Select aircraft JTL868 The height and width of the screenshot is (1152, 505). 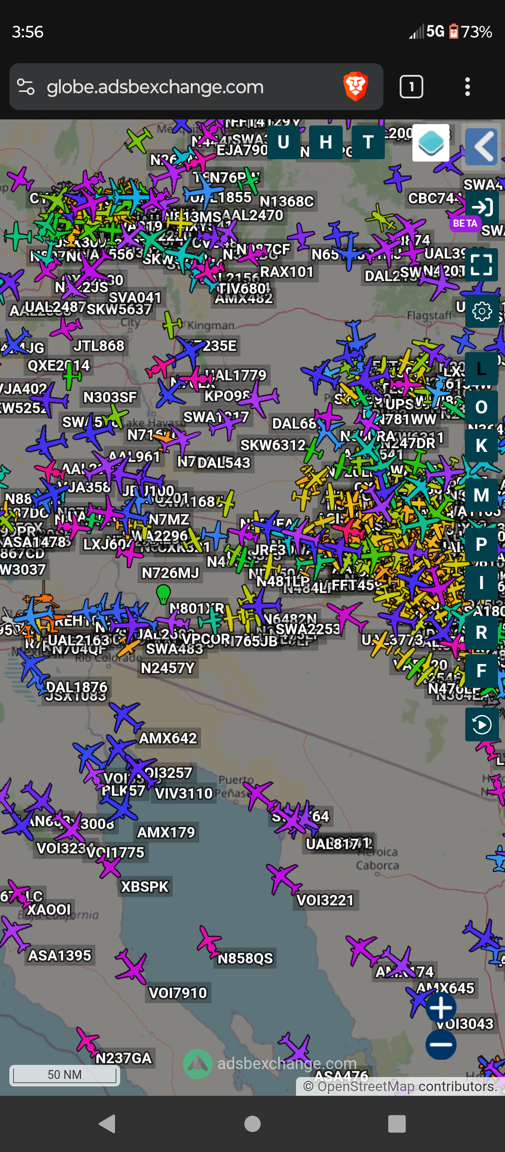[99, 346]
